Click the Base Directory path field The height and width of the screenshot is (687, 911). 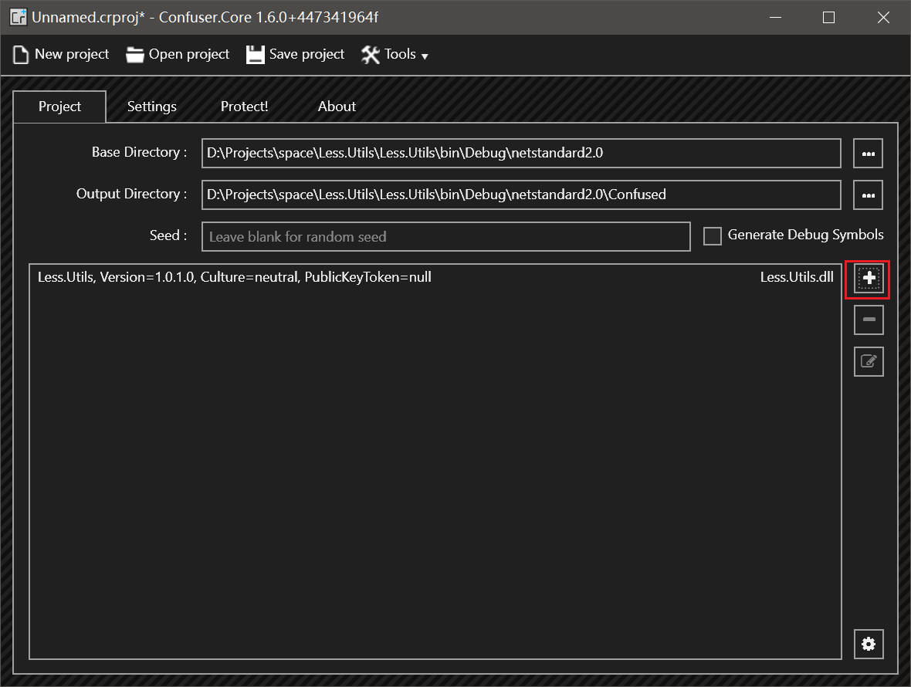(521, 154)
